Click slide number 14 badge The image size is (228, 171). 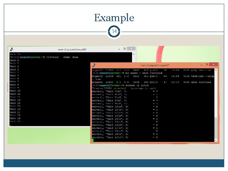click(x=114, y=31)
